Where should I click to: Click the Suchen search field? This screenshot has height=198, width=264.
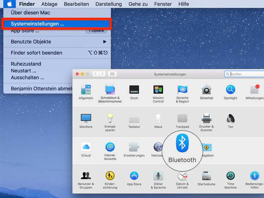(244, 74)
